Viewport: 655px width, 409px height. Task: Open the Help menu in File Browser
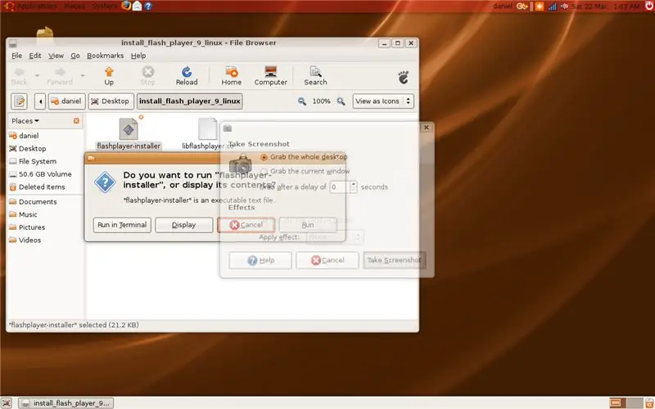pos(138,56)
